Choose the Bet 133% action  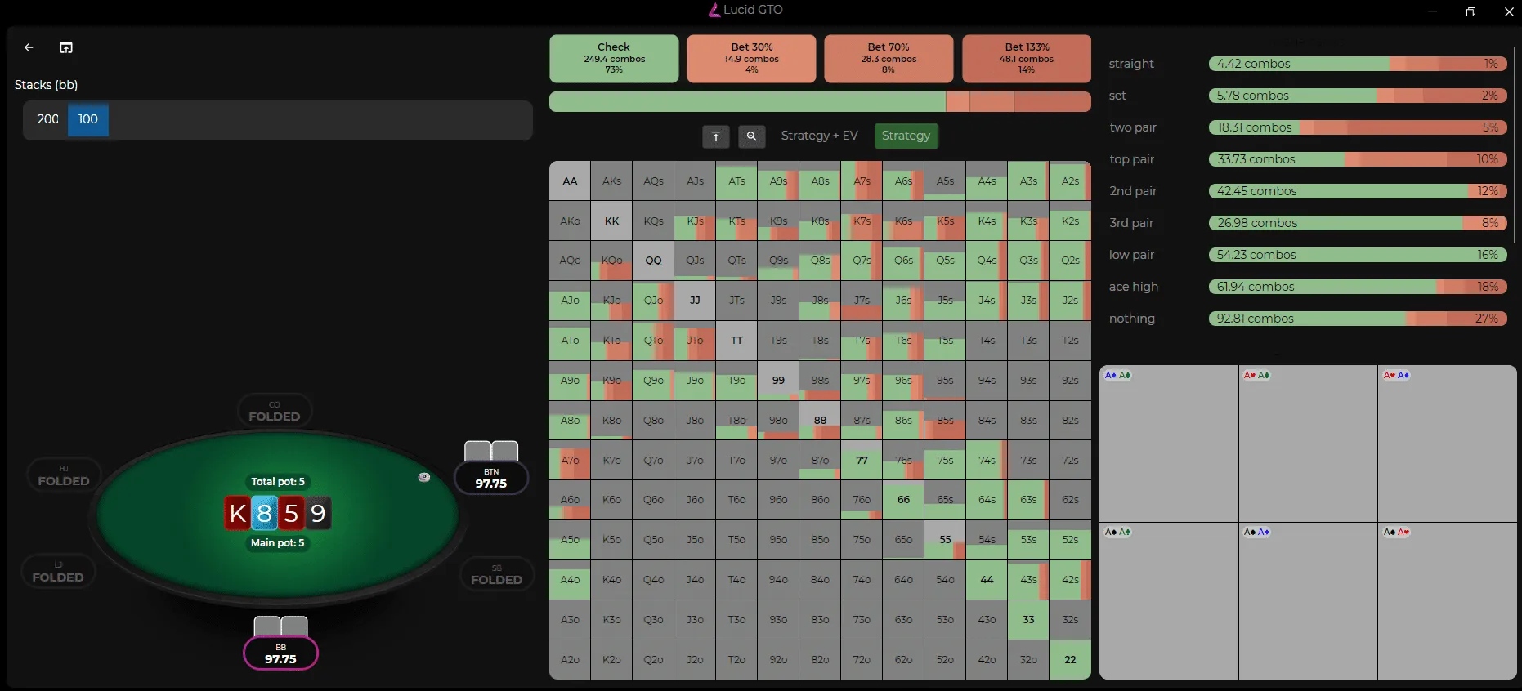1027,58
